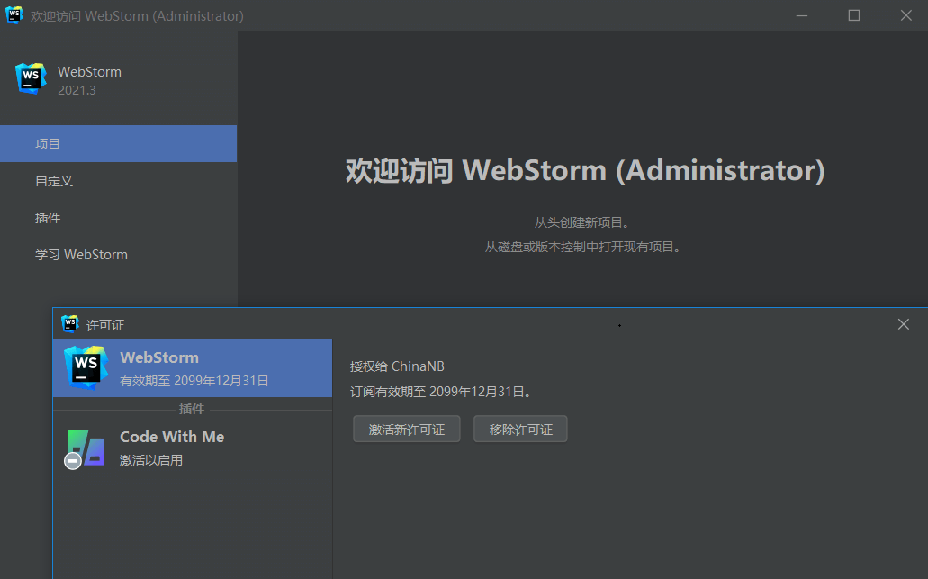Screen dimensions: 928x579
Task: Click the WebStorm product icon in the license list
Action: [86, 367]
